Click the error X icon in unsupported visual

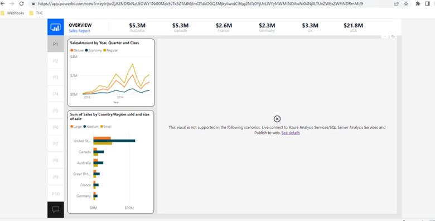point(277,119)
